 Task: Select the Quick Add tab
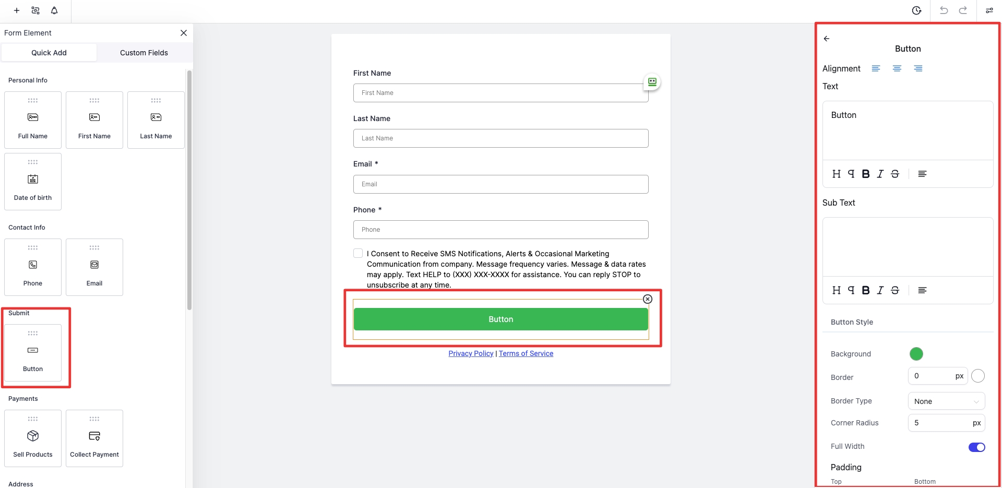click(49, 53)
